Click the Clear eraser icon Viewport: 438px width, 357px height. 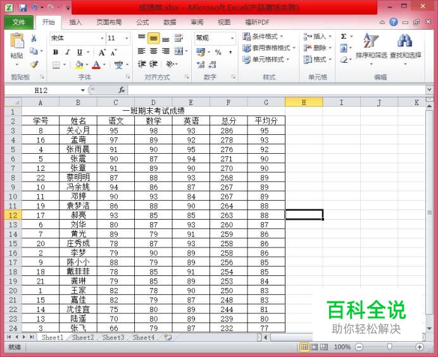(344, 59)
